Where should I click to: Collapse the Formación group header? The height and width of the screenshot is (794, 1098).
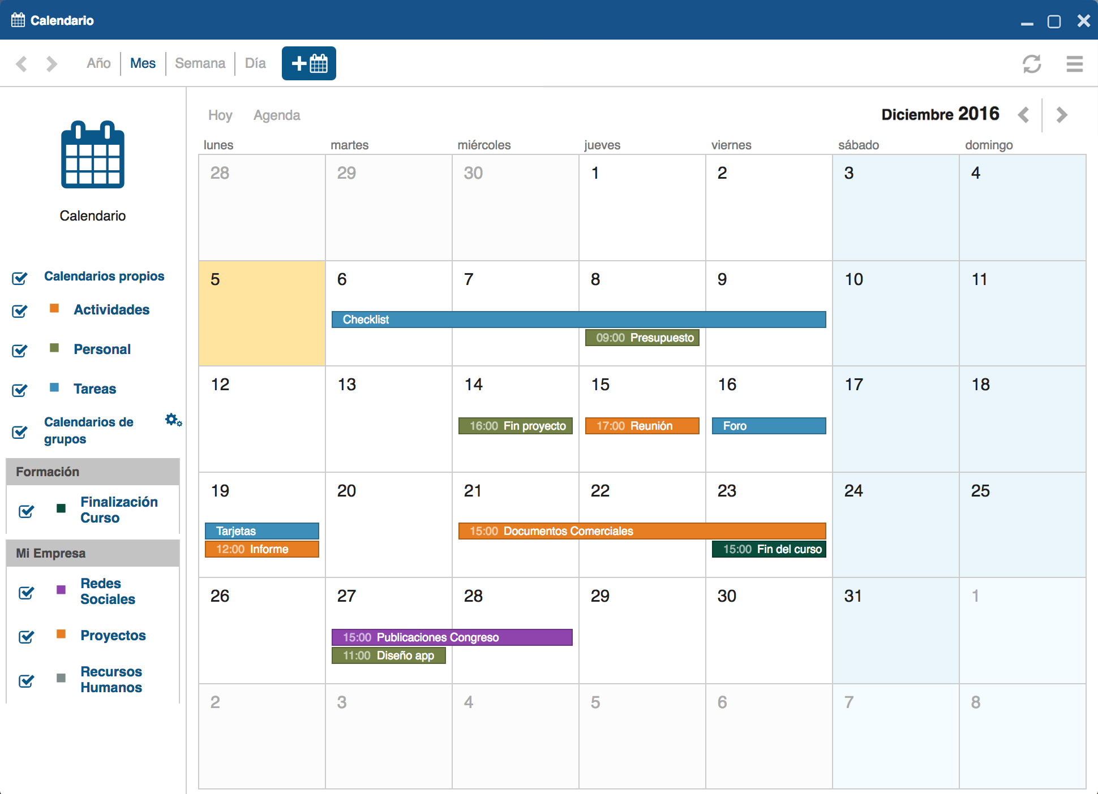pyautogui.click(x=93, y=472)
